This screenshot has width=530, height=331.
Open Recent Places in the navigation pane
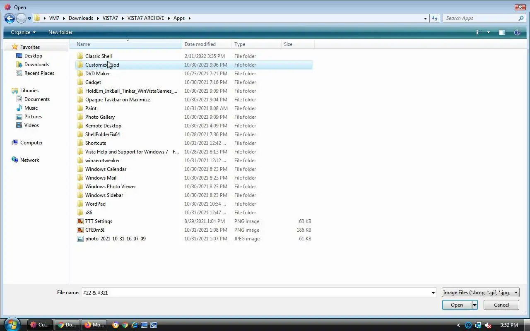click(39, 73)
